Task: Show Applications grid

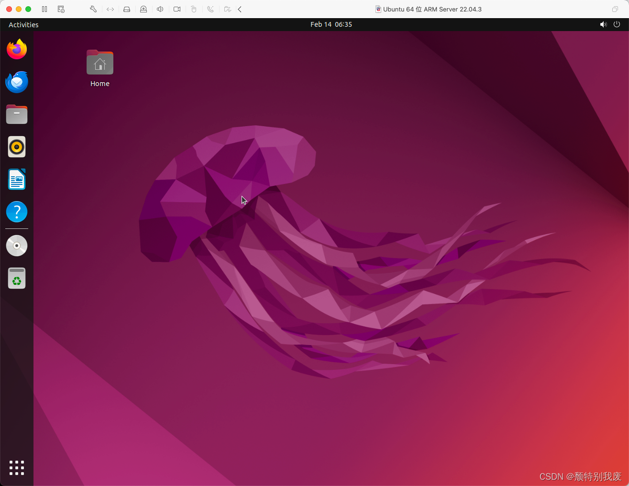Action: point(17,468)
